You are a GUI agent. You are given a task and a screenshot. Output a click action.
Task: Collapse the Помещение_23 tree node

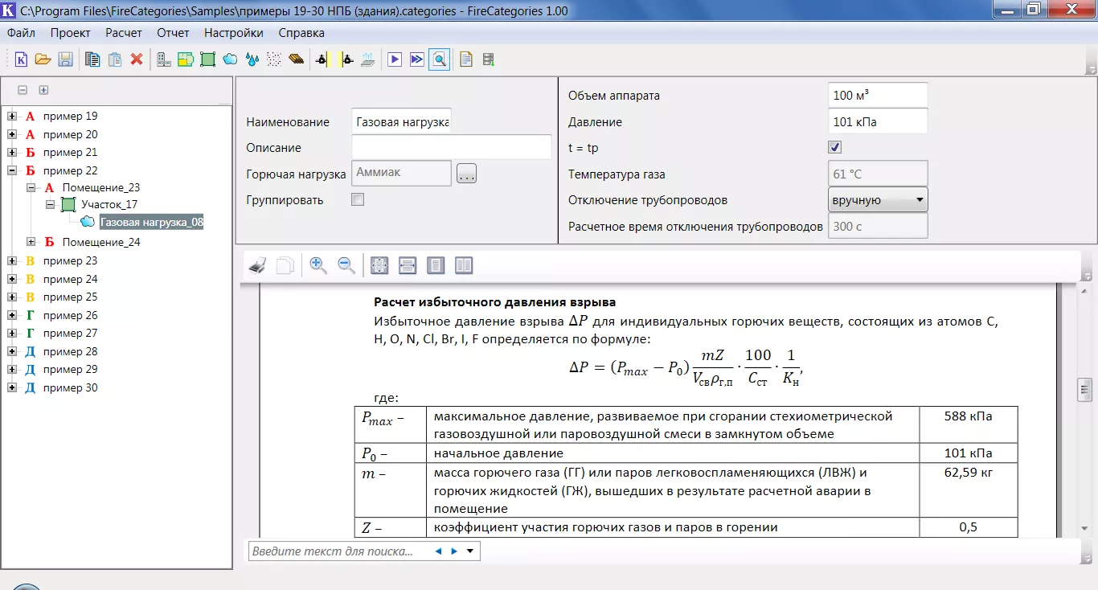31,188
